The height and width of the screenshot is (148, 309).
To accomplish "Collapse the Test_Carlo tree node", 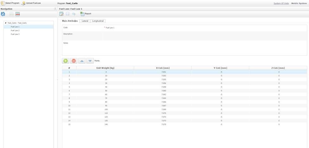I will coord(5,23).
